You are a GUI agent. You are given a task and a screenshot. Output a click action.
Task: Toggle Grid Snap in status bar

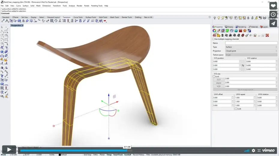tap(87, 155)
